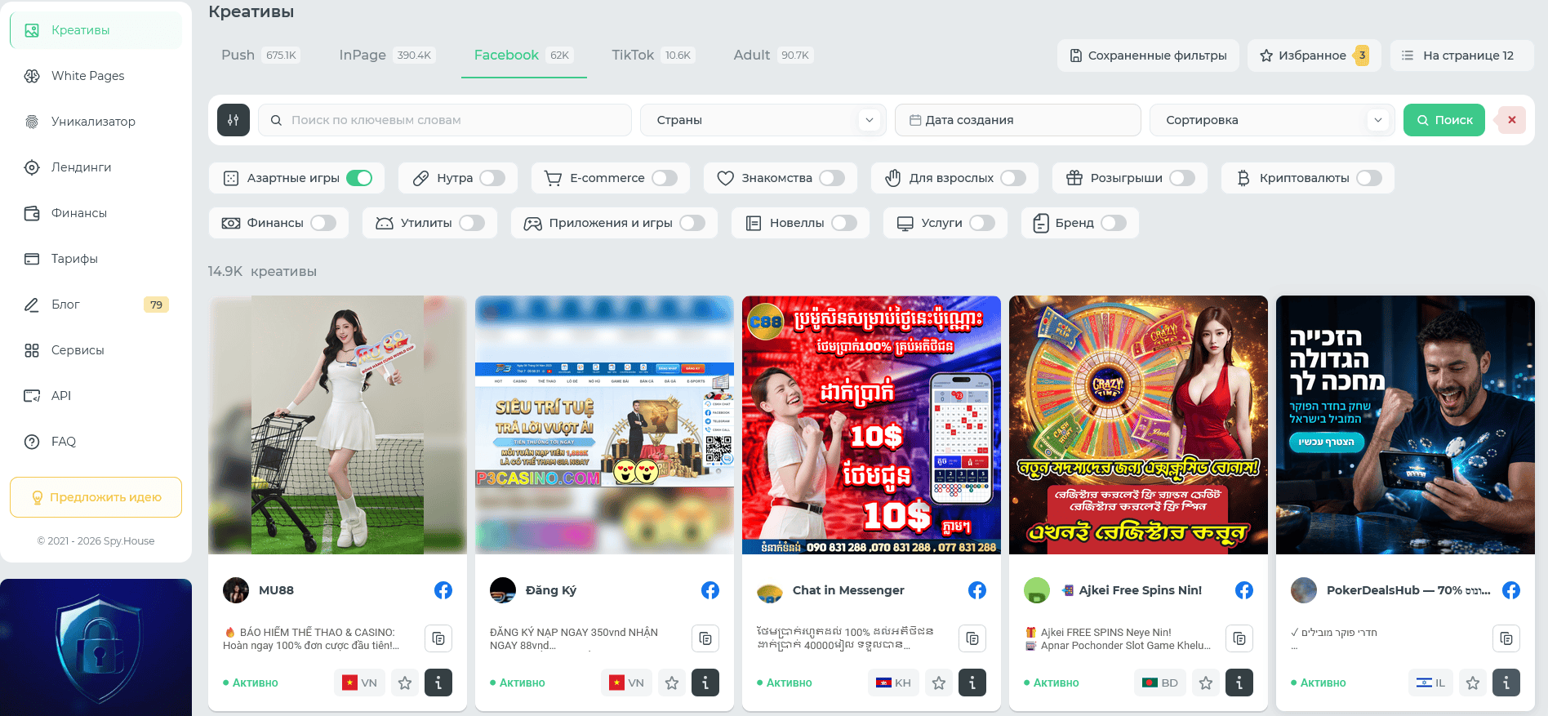Viewport: 1548px width, 716px height.
Task: Open info for MU88 creative
Action: [438, 683]
